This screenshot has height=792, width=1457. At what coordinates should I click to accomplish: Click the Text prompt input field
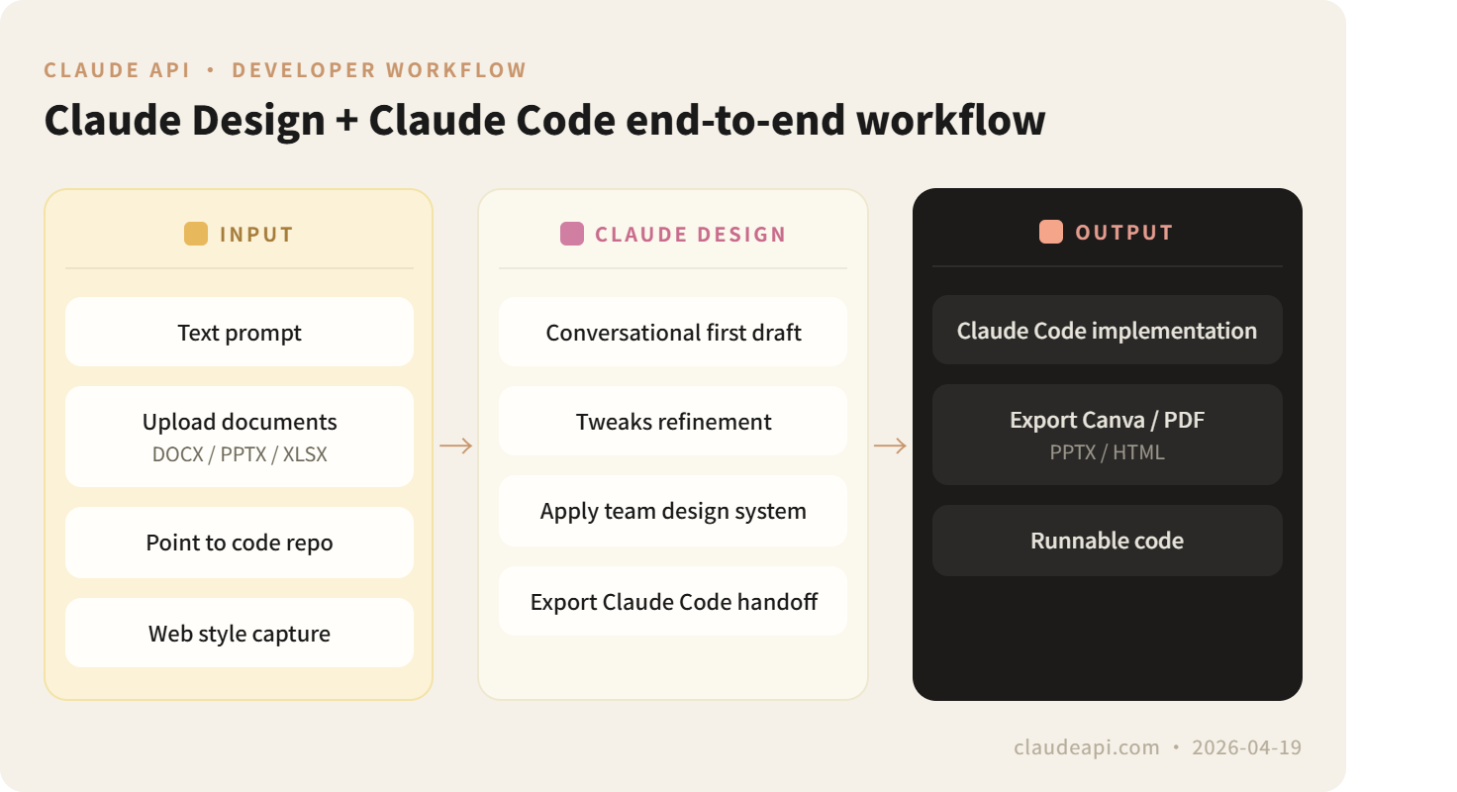(x=239, y=332)
